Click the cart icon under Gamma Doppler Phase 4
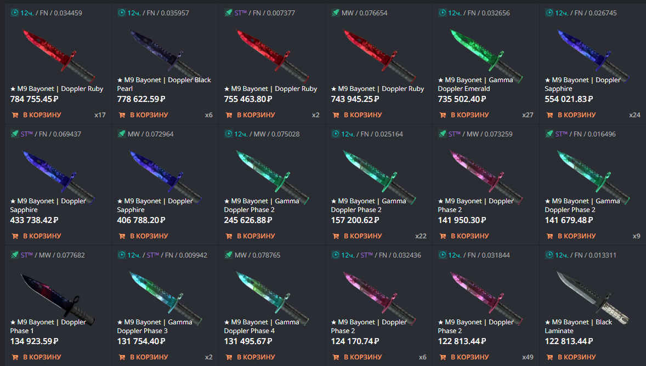This screenshot has height=366, width=646. (x=229, y=357)
